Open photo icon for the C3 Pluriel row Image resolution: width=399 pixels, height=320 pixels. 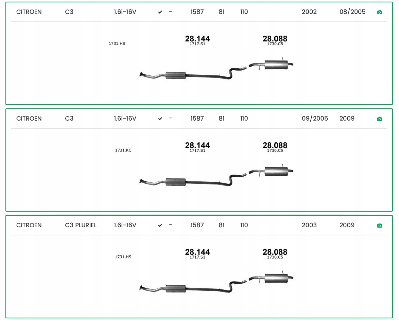[x=380, y=226]
